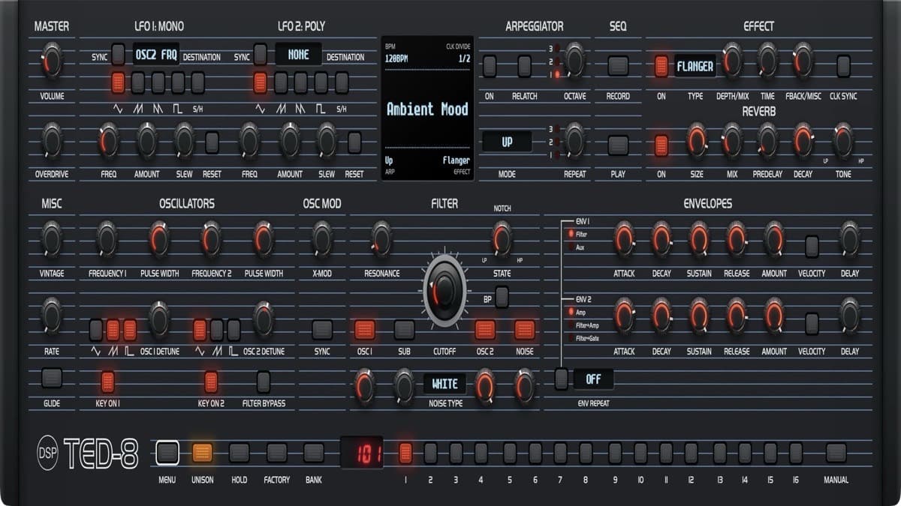The height and width of the screenshot is (506, 901).
Task: Click the sequencer PLAY button
Action: tap(618, 145)
